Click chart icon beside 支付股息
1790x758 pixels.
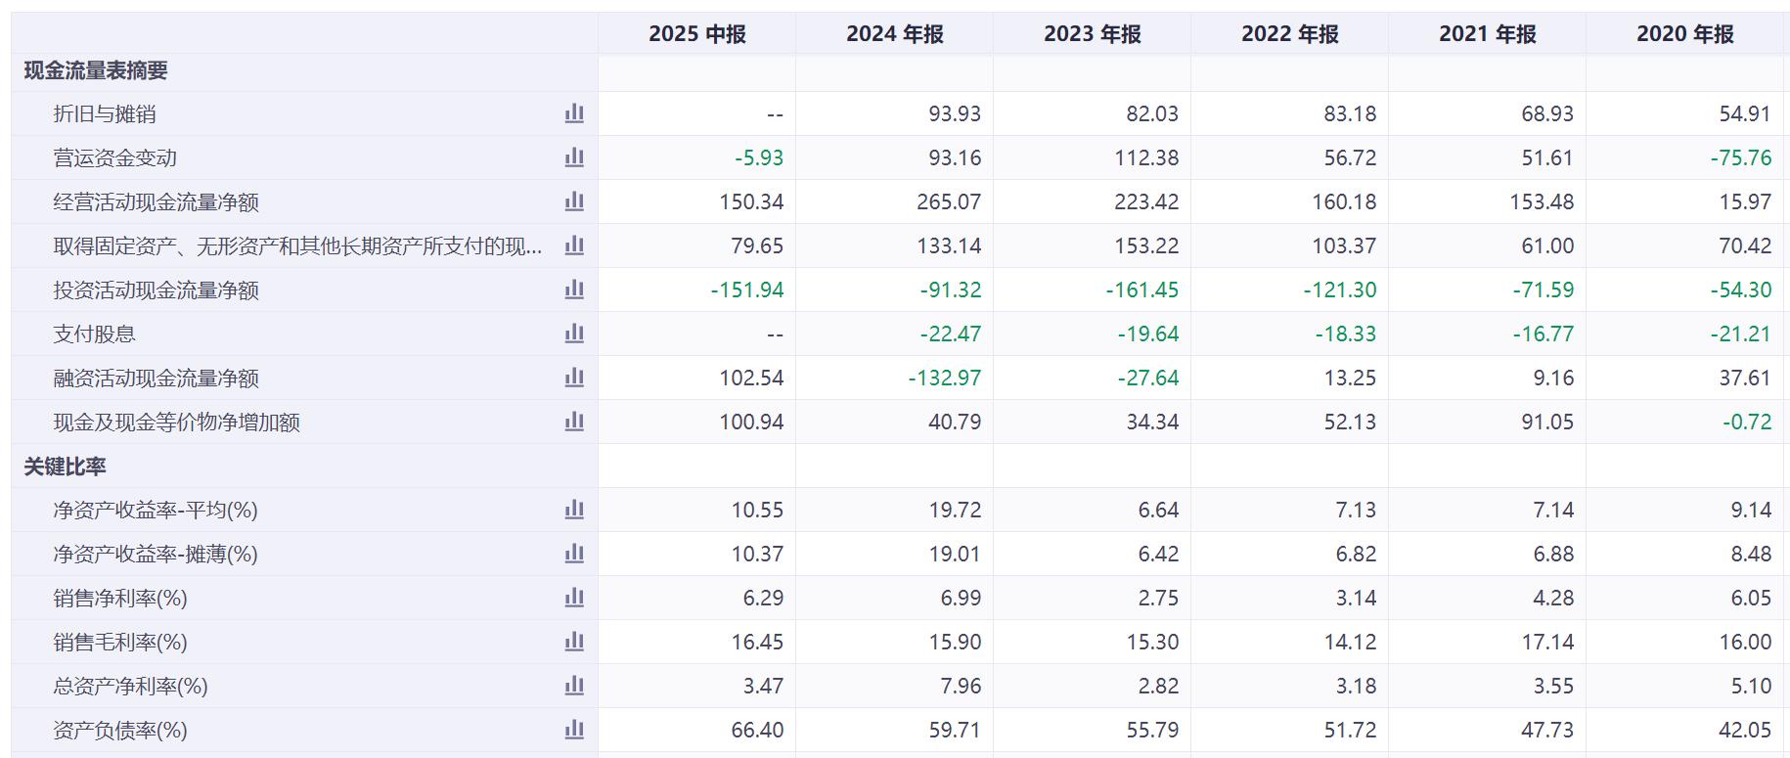point(574,334)
